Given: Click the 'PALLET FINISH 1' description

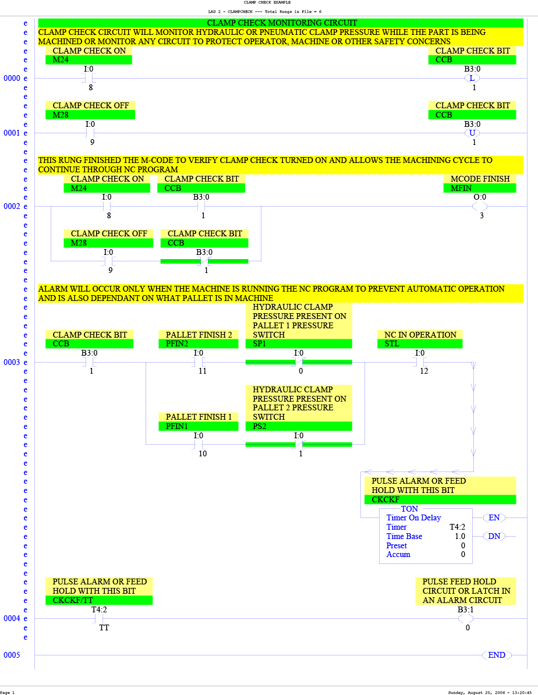Looking at the screenshot, I should click(x=199, y=417).
